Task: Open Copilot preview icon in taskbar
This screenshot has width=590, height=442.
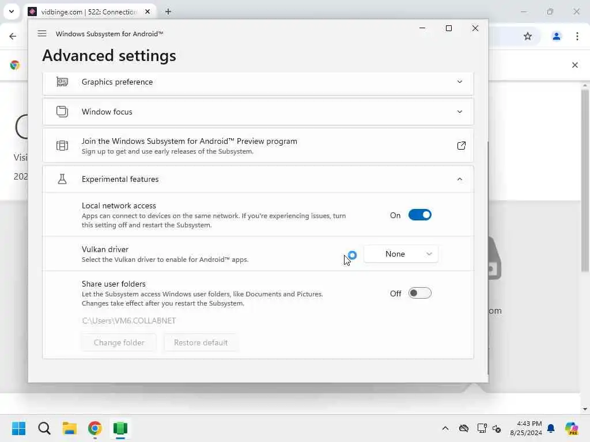Action: (572, 428)
